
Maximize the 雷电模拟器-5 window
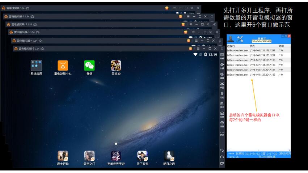pyautogui.click(x=210, y=48)
